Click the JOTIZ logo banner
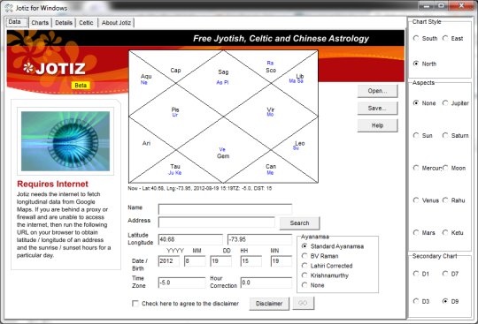Screen dimensions: 478x324 55,68
